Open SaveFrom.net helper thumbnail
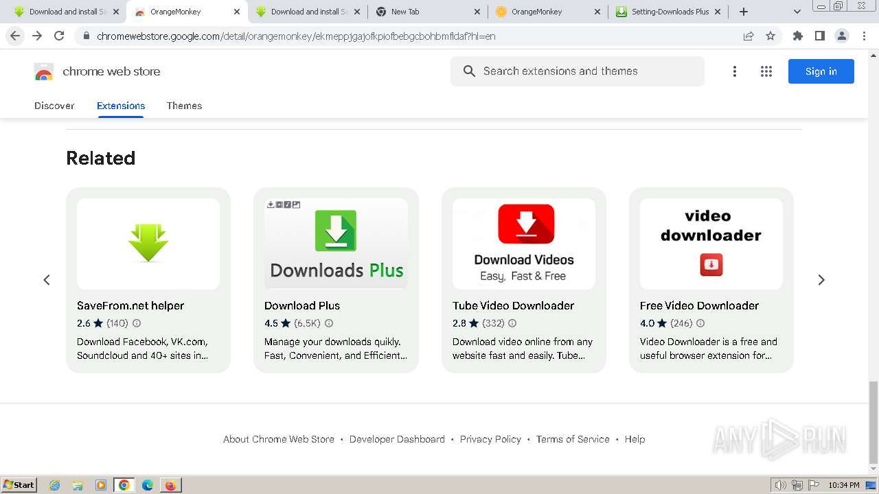Screen dimensions: 879x494 (148, 244)
